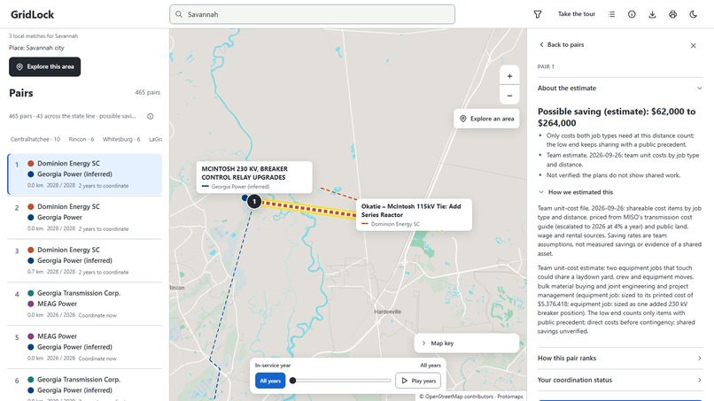Click Okatie – McIntosh 115kV Tie map label
This screenshot has width=714, height=401.
click(414, 214)
